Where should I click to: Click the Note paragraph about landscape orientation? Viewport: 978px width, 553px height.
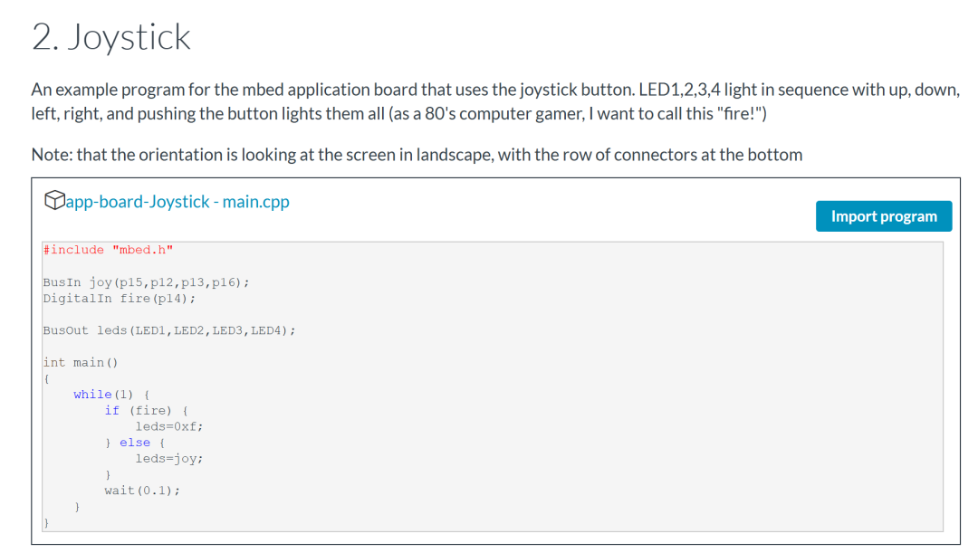pyautogui.click(x=416, y=154)
